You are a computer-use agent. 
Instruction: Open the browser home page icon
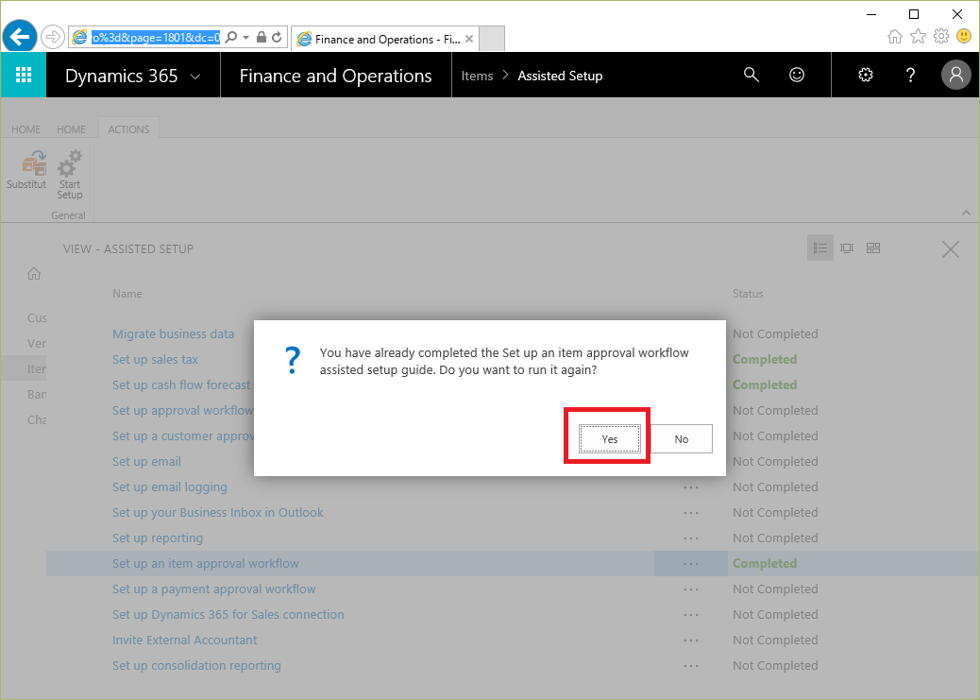click(895, 36)
